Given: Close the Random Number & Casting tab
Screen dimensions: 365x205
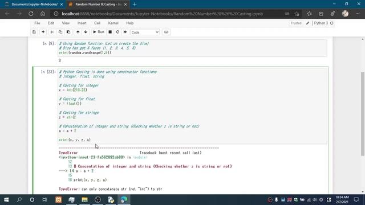Looking at the screenshot, I should pos(125,5).
